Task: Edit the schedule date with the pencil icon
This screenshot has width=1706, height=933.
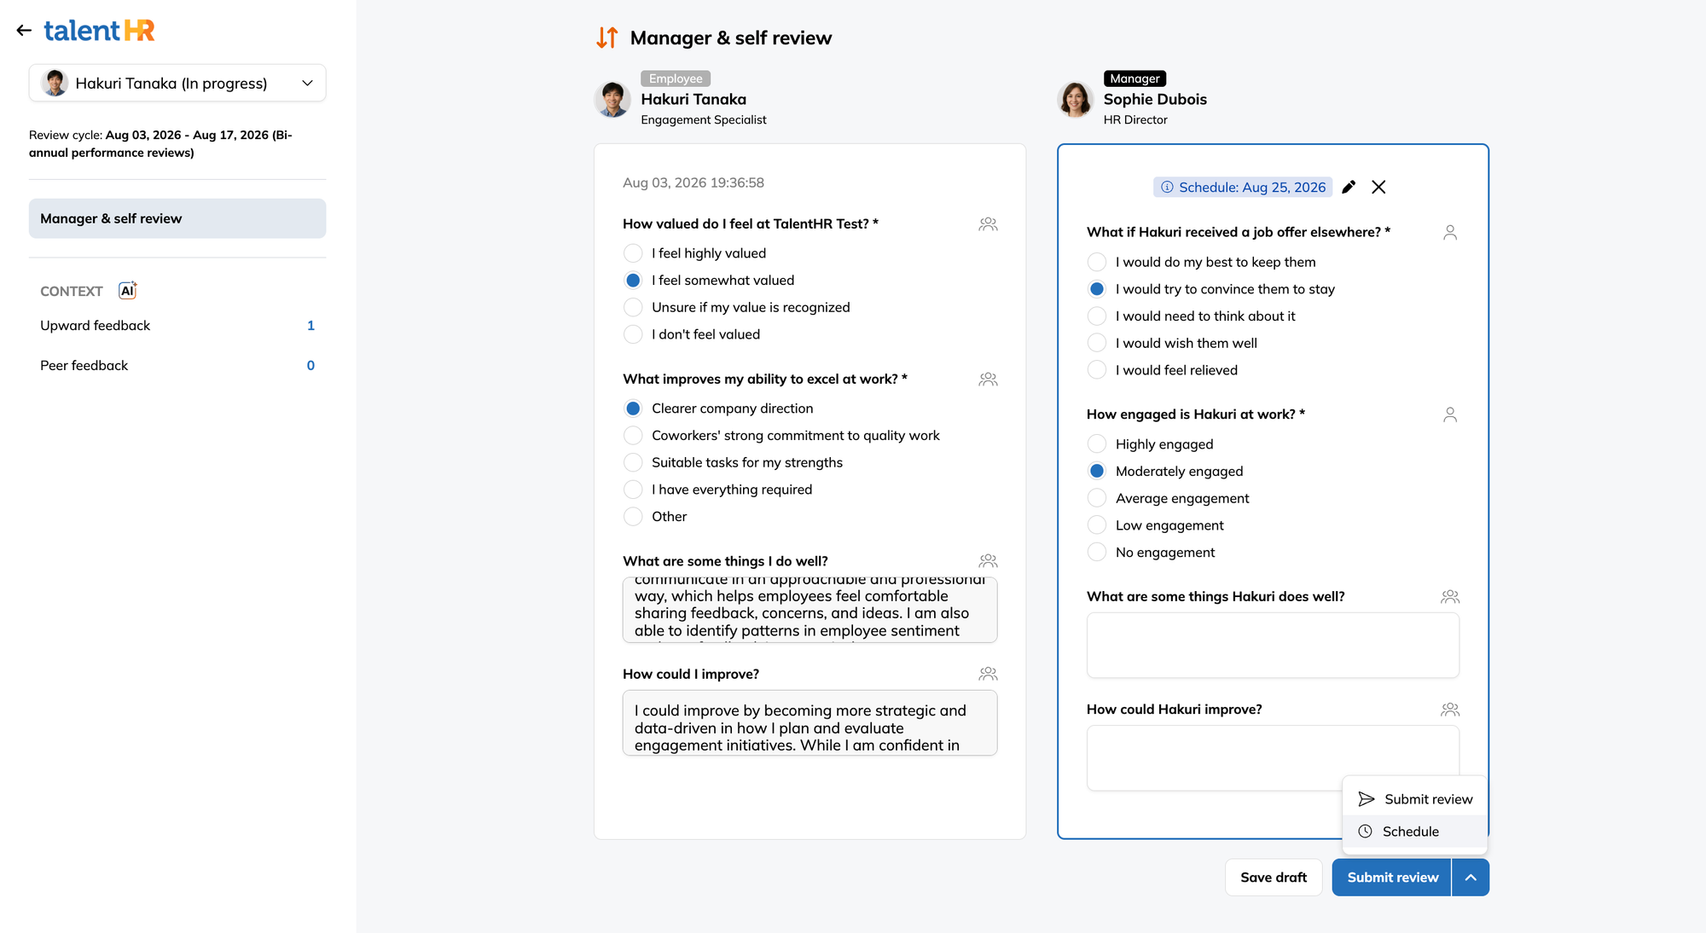Action: point(1349,187)
